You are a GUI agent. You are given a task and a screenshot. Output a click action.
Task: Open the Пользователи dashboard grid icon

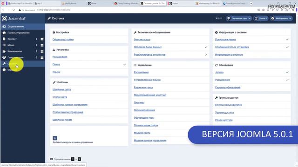42,58
